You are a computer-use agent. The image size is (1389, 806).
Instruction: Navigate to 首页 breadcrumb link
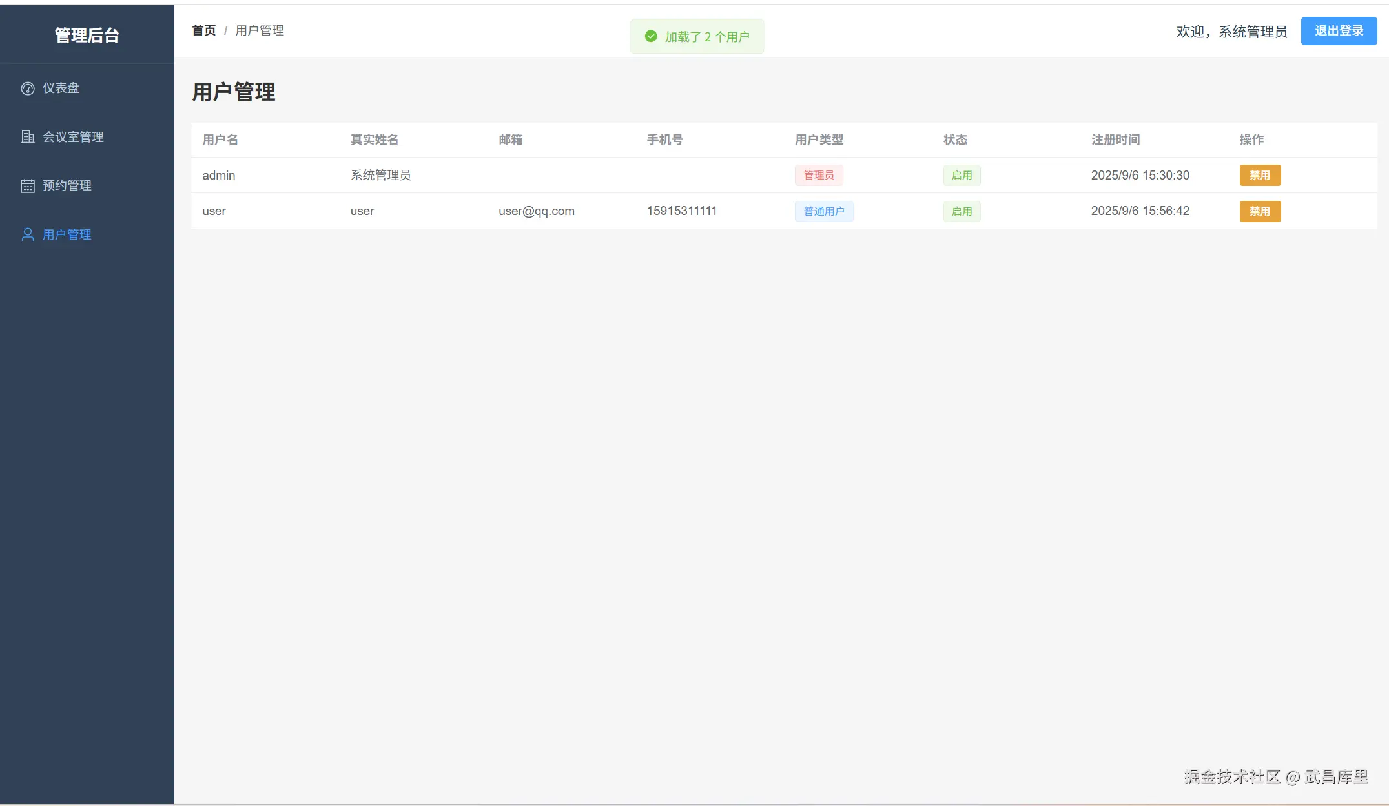tap(203, 30)
